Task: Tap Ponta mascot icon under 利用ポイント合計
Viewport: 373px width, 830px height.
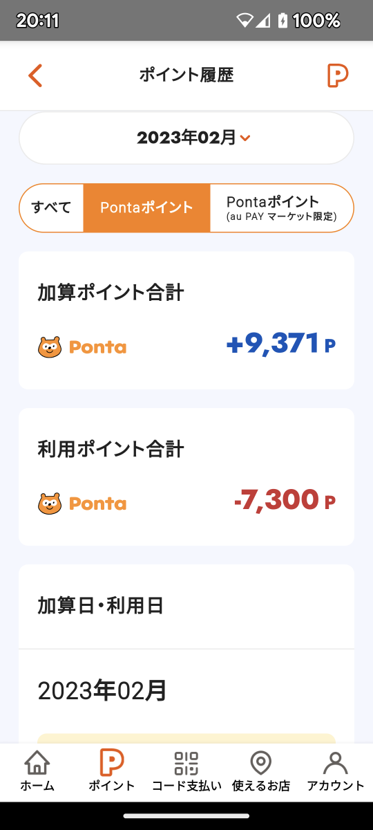Action: (49, 504)
